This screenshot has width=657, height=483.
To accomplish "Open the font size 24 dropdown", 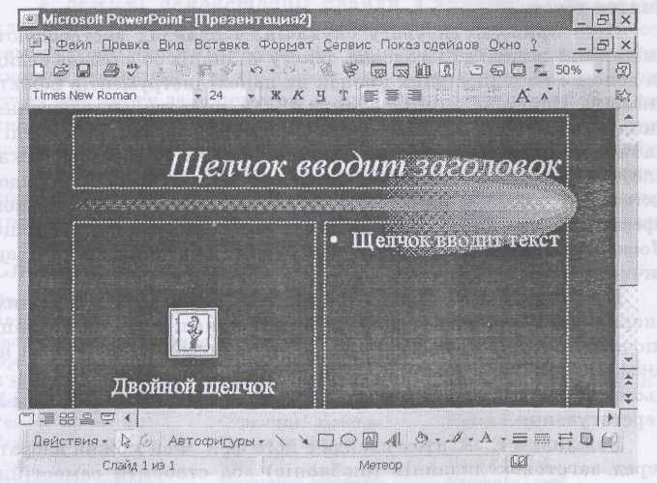I will pyautogui.click(x=251, y=97).
